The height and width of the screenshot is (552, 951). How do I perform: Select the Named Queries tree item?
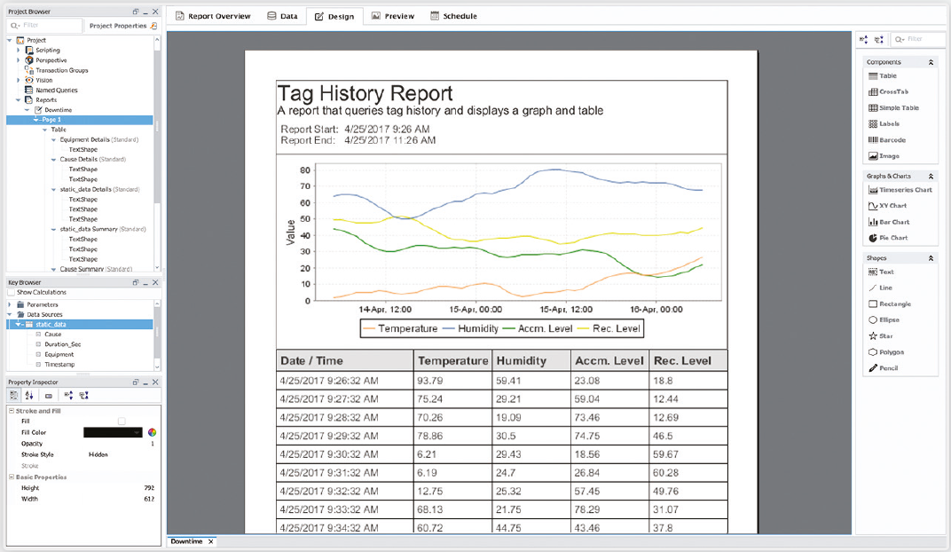56,91
